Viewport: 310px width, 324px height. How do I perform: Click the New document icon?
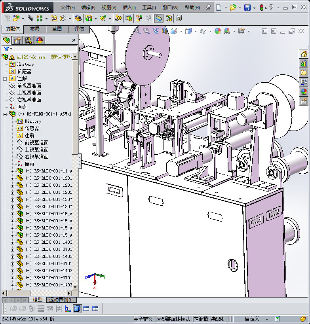219,8
